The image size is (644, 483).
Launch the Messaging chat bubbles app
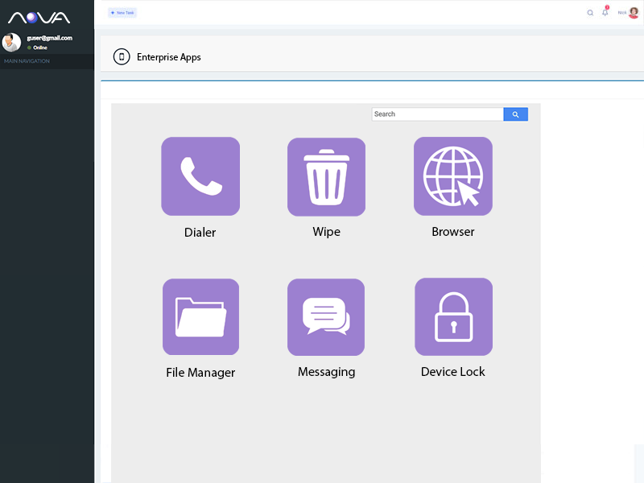tap(326, 317)
